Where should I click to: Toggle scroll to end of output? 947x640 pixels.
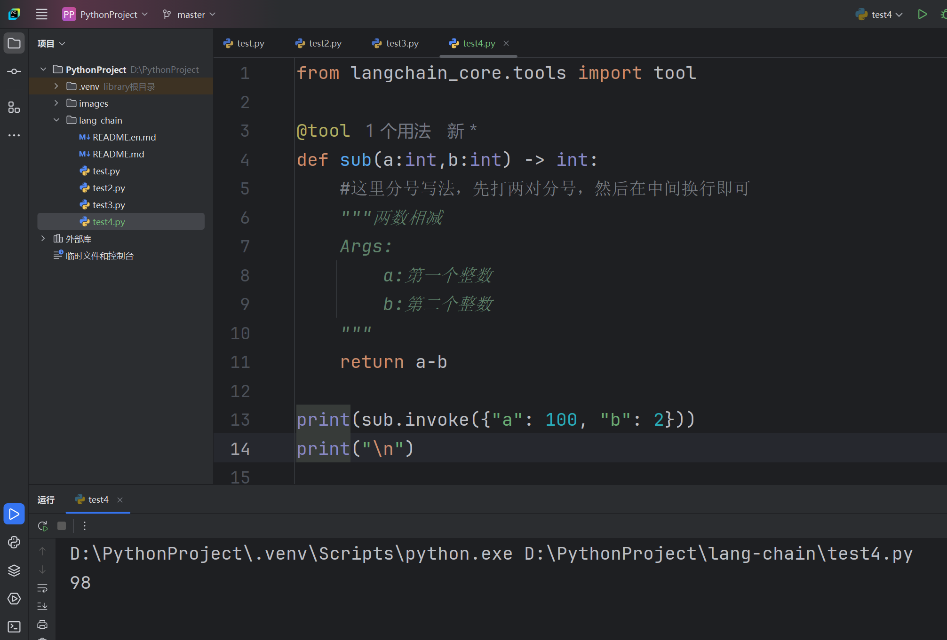42,606
